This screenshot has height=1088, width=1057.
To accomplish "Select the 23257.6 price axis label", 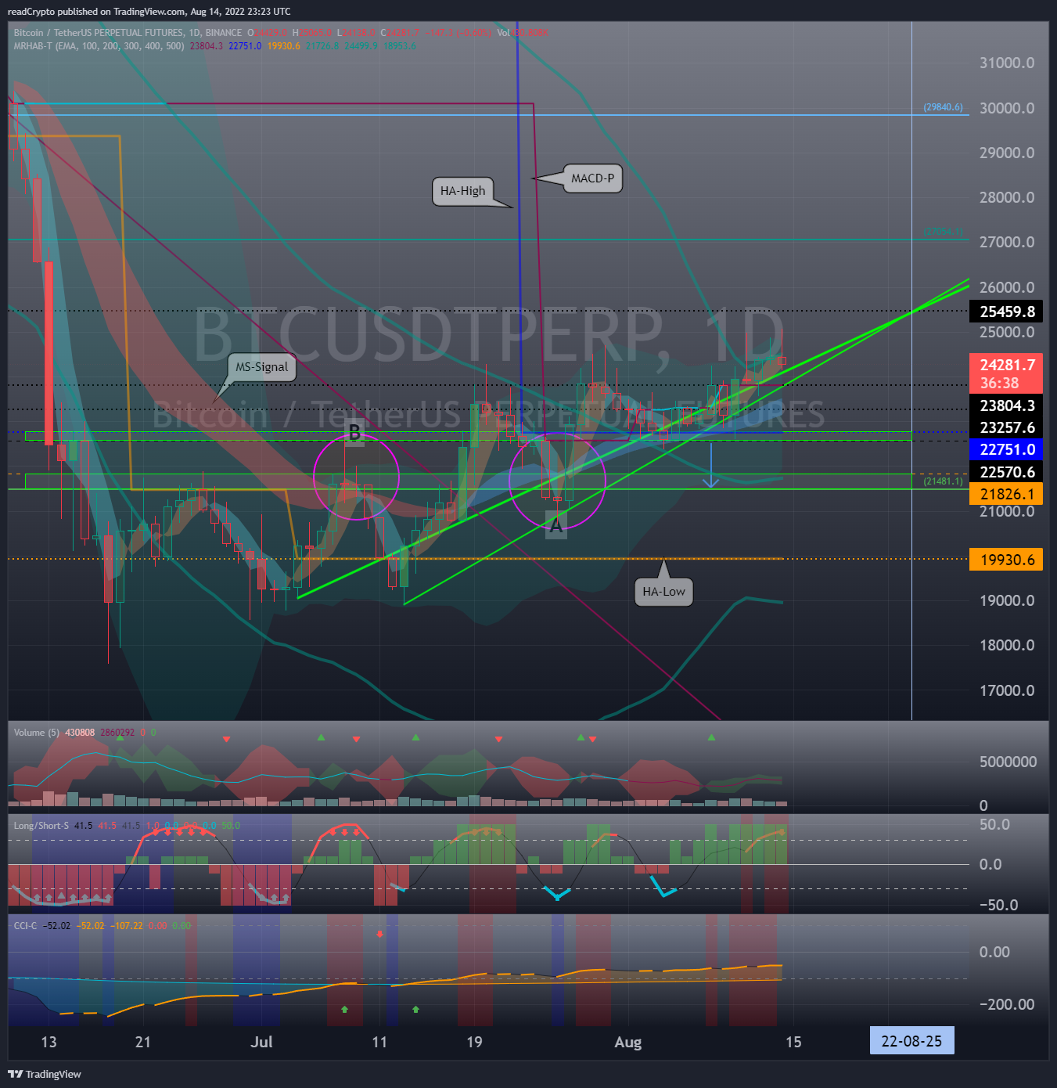I will point(1006,427).
